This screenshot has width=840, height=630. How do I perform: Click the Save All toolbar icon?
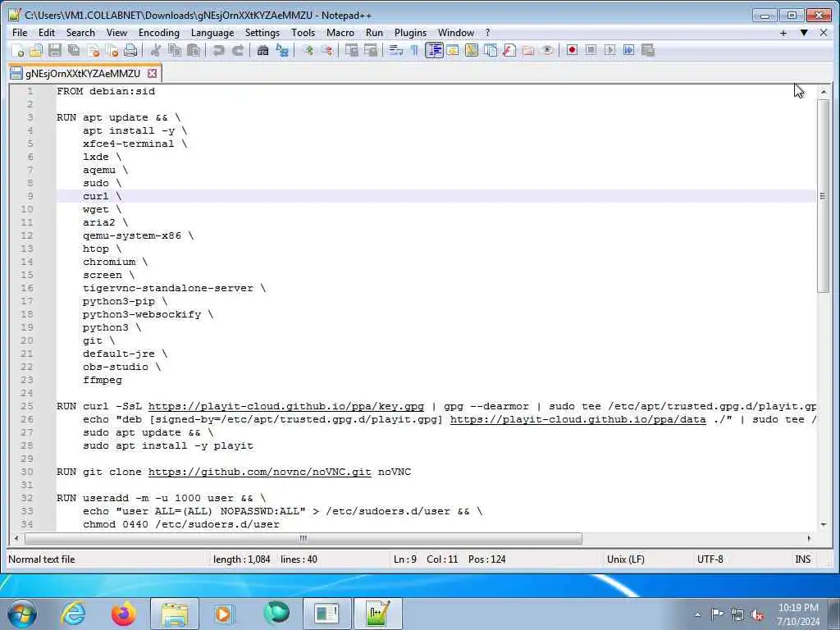point(74,50)
